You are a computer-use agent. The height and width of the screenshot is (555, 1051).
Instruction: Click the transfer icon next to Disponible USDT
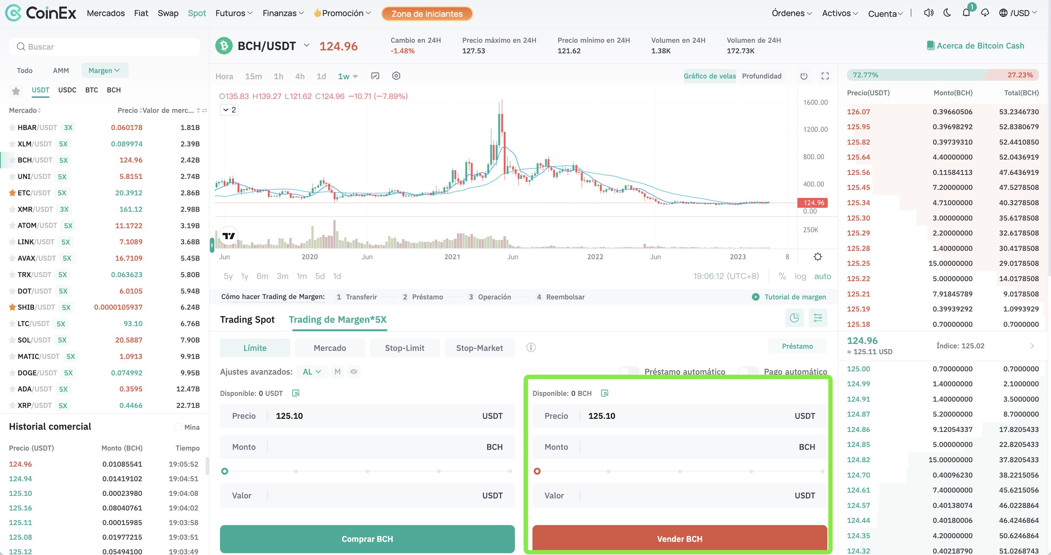coord(296,393)
